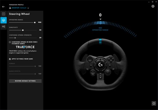158x110 pixels.
Task: Click the Operating Range slider handle
Action: point(35,23)
